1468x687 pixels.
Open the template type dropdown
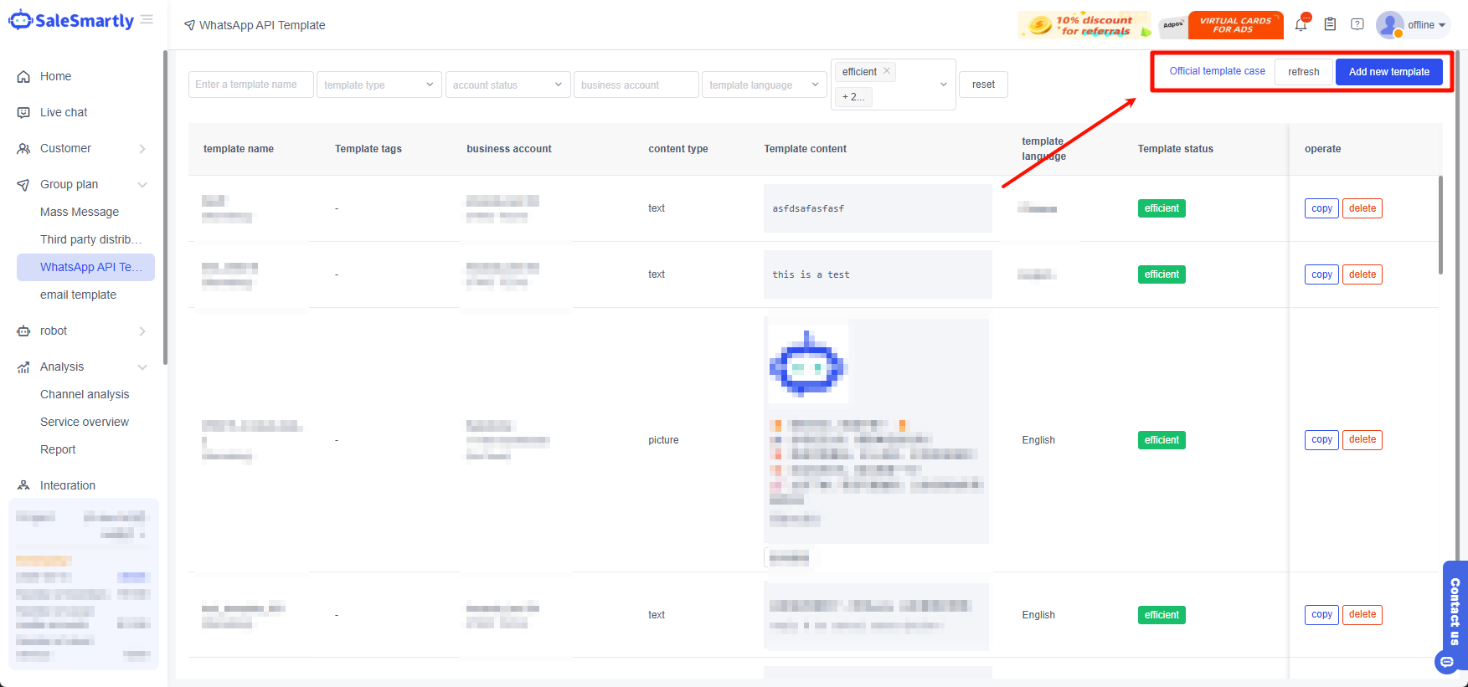(x=379, y=85)
